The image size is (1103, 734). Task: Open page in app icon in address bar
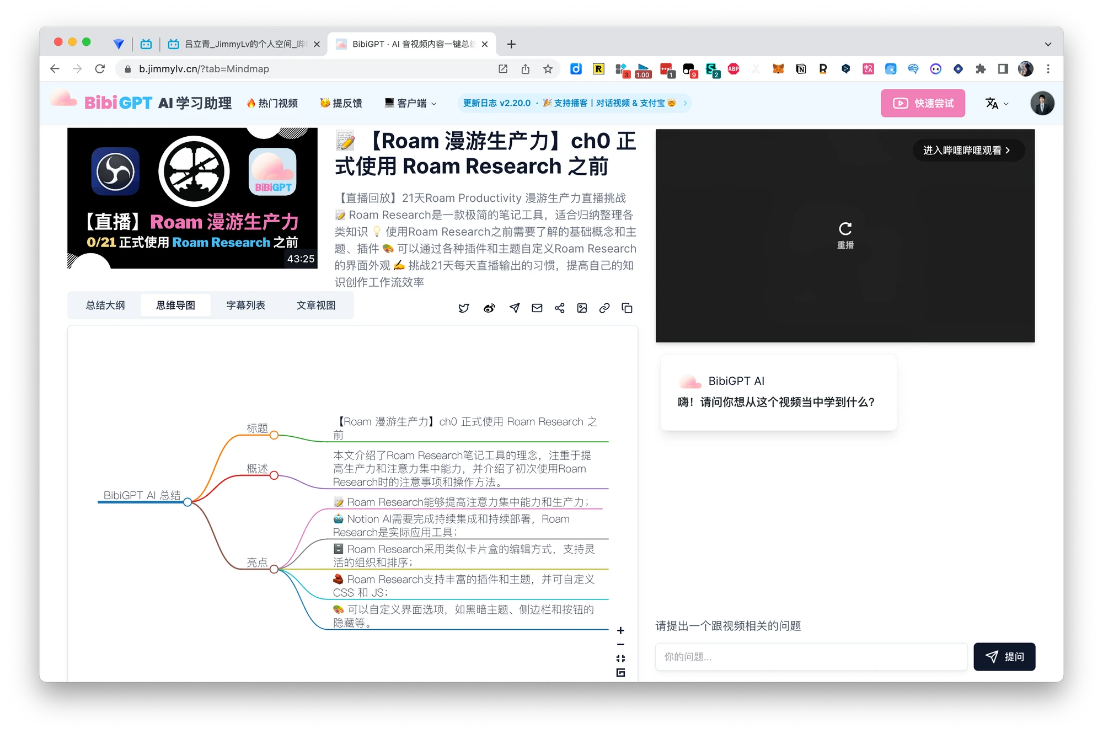tap(503, 69)
